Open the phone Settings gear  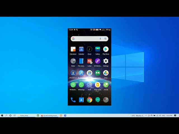pyautogui.click(x=106, y=61)
